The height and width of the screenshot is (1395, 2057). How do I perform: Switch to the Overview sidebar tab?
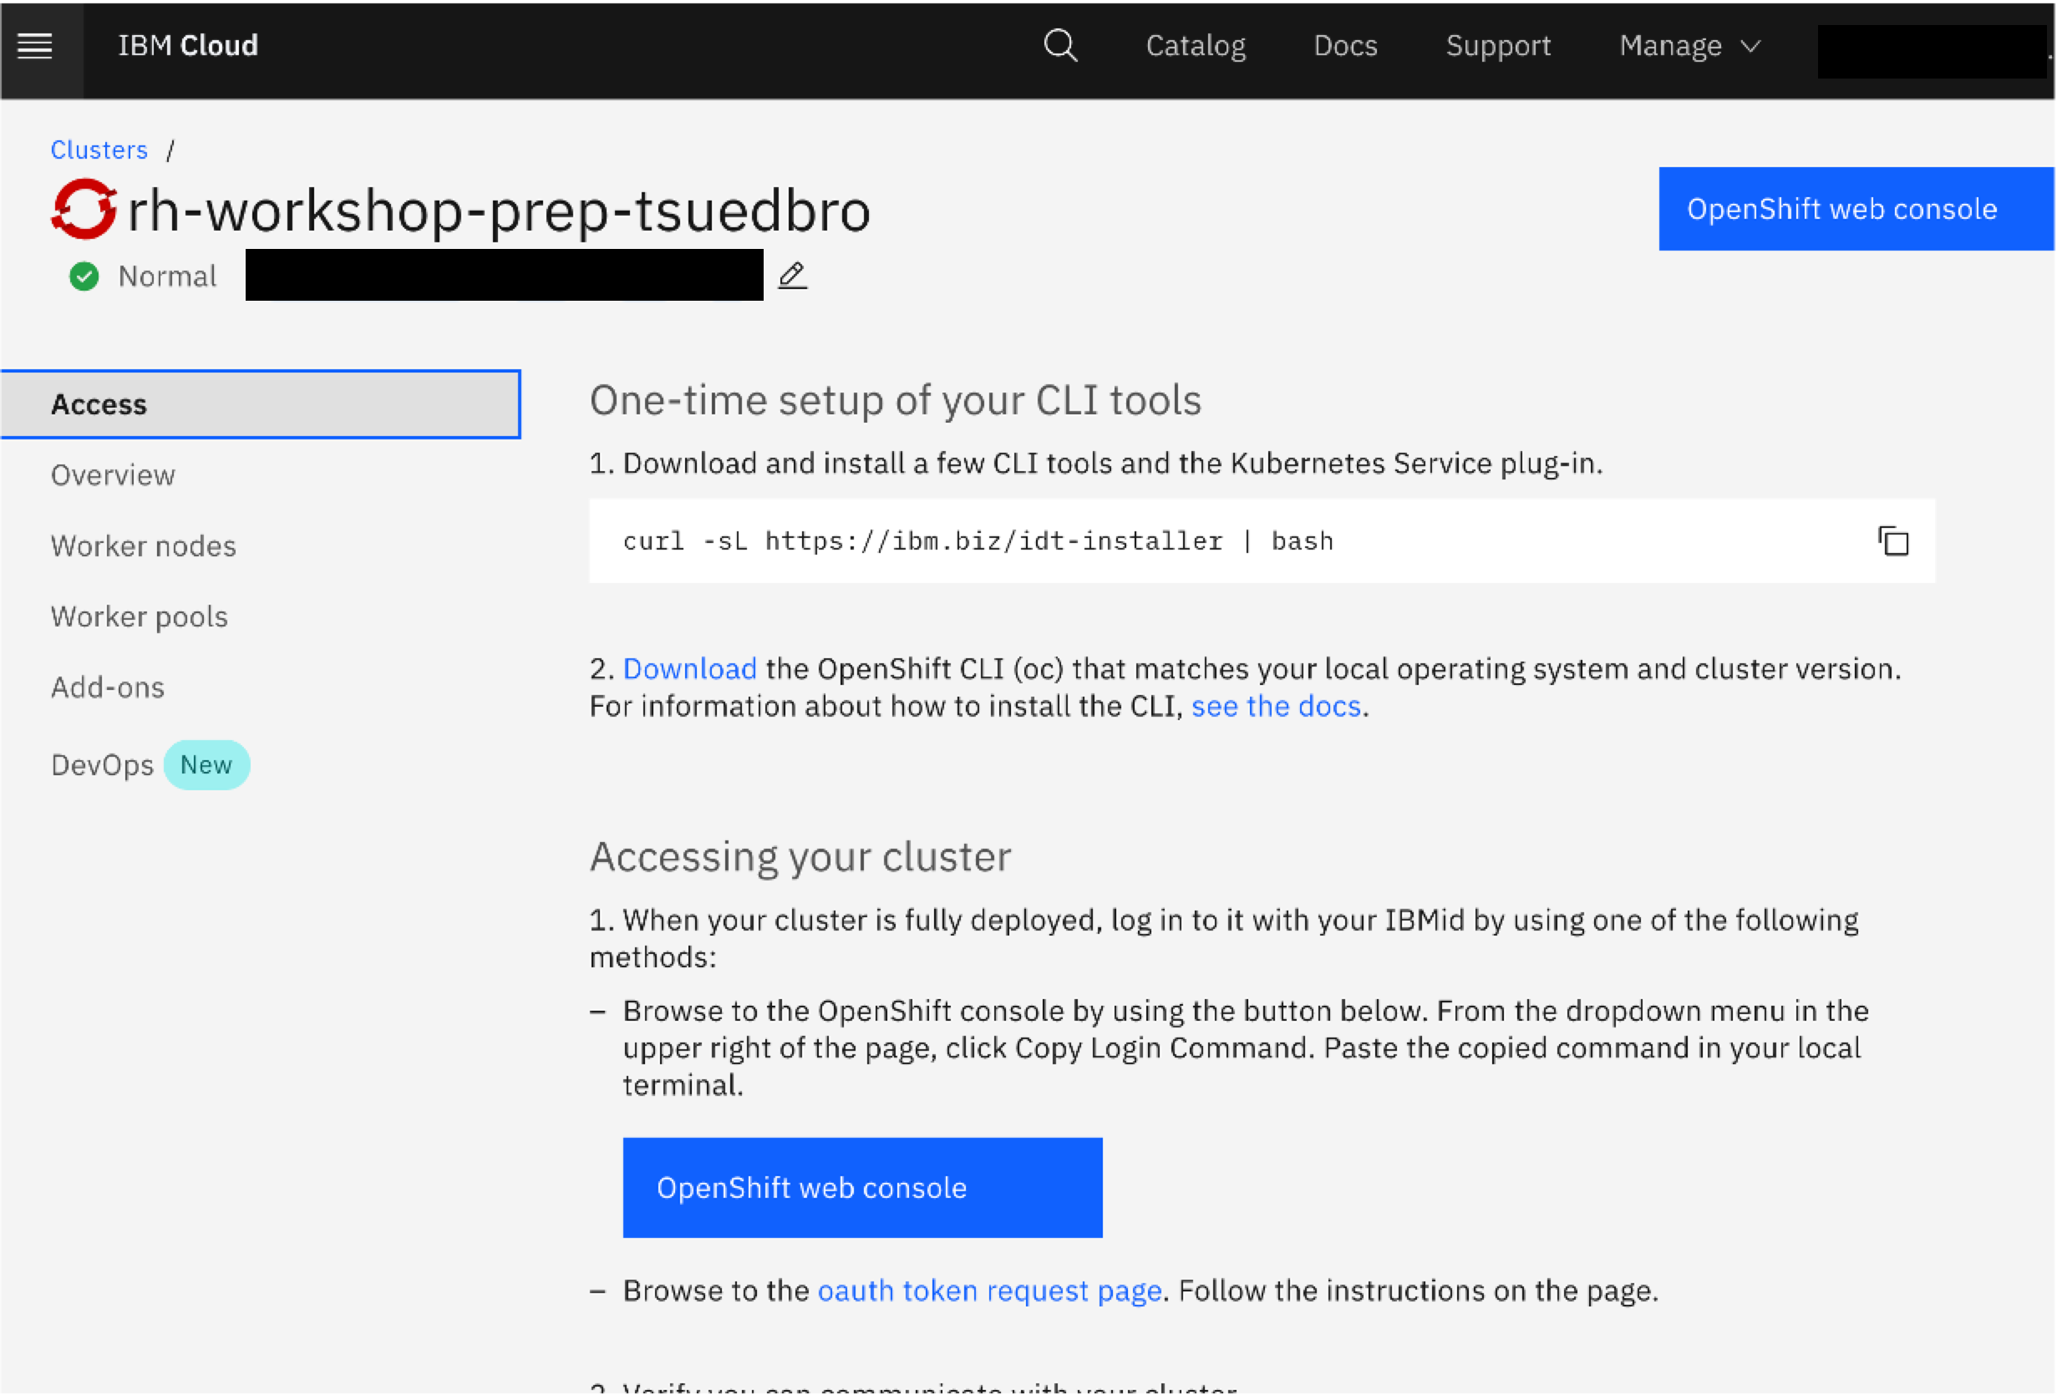(x=114, y=475)
